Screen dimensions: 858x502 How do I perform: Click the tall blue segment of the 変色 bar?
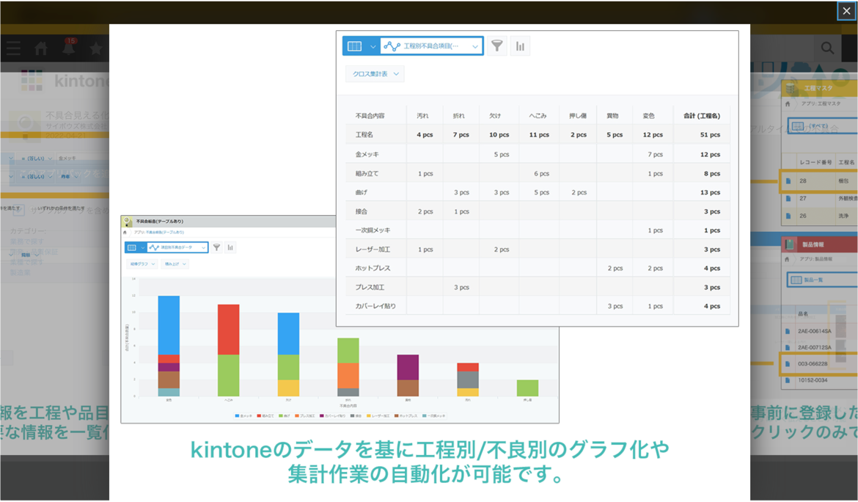click(x=169, y=325)
